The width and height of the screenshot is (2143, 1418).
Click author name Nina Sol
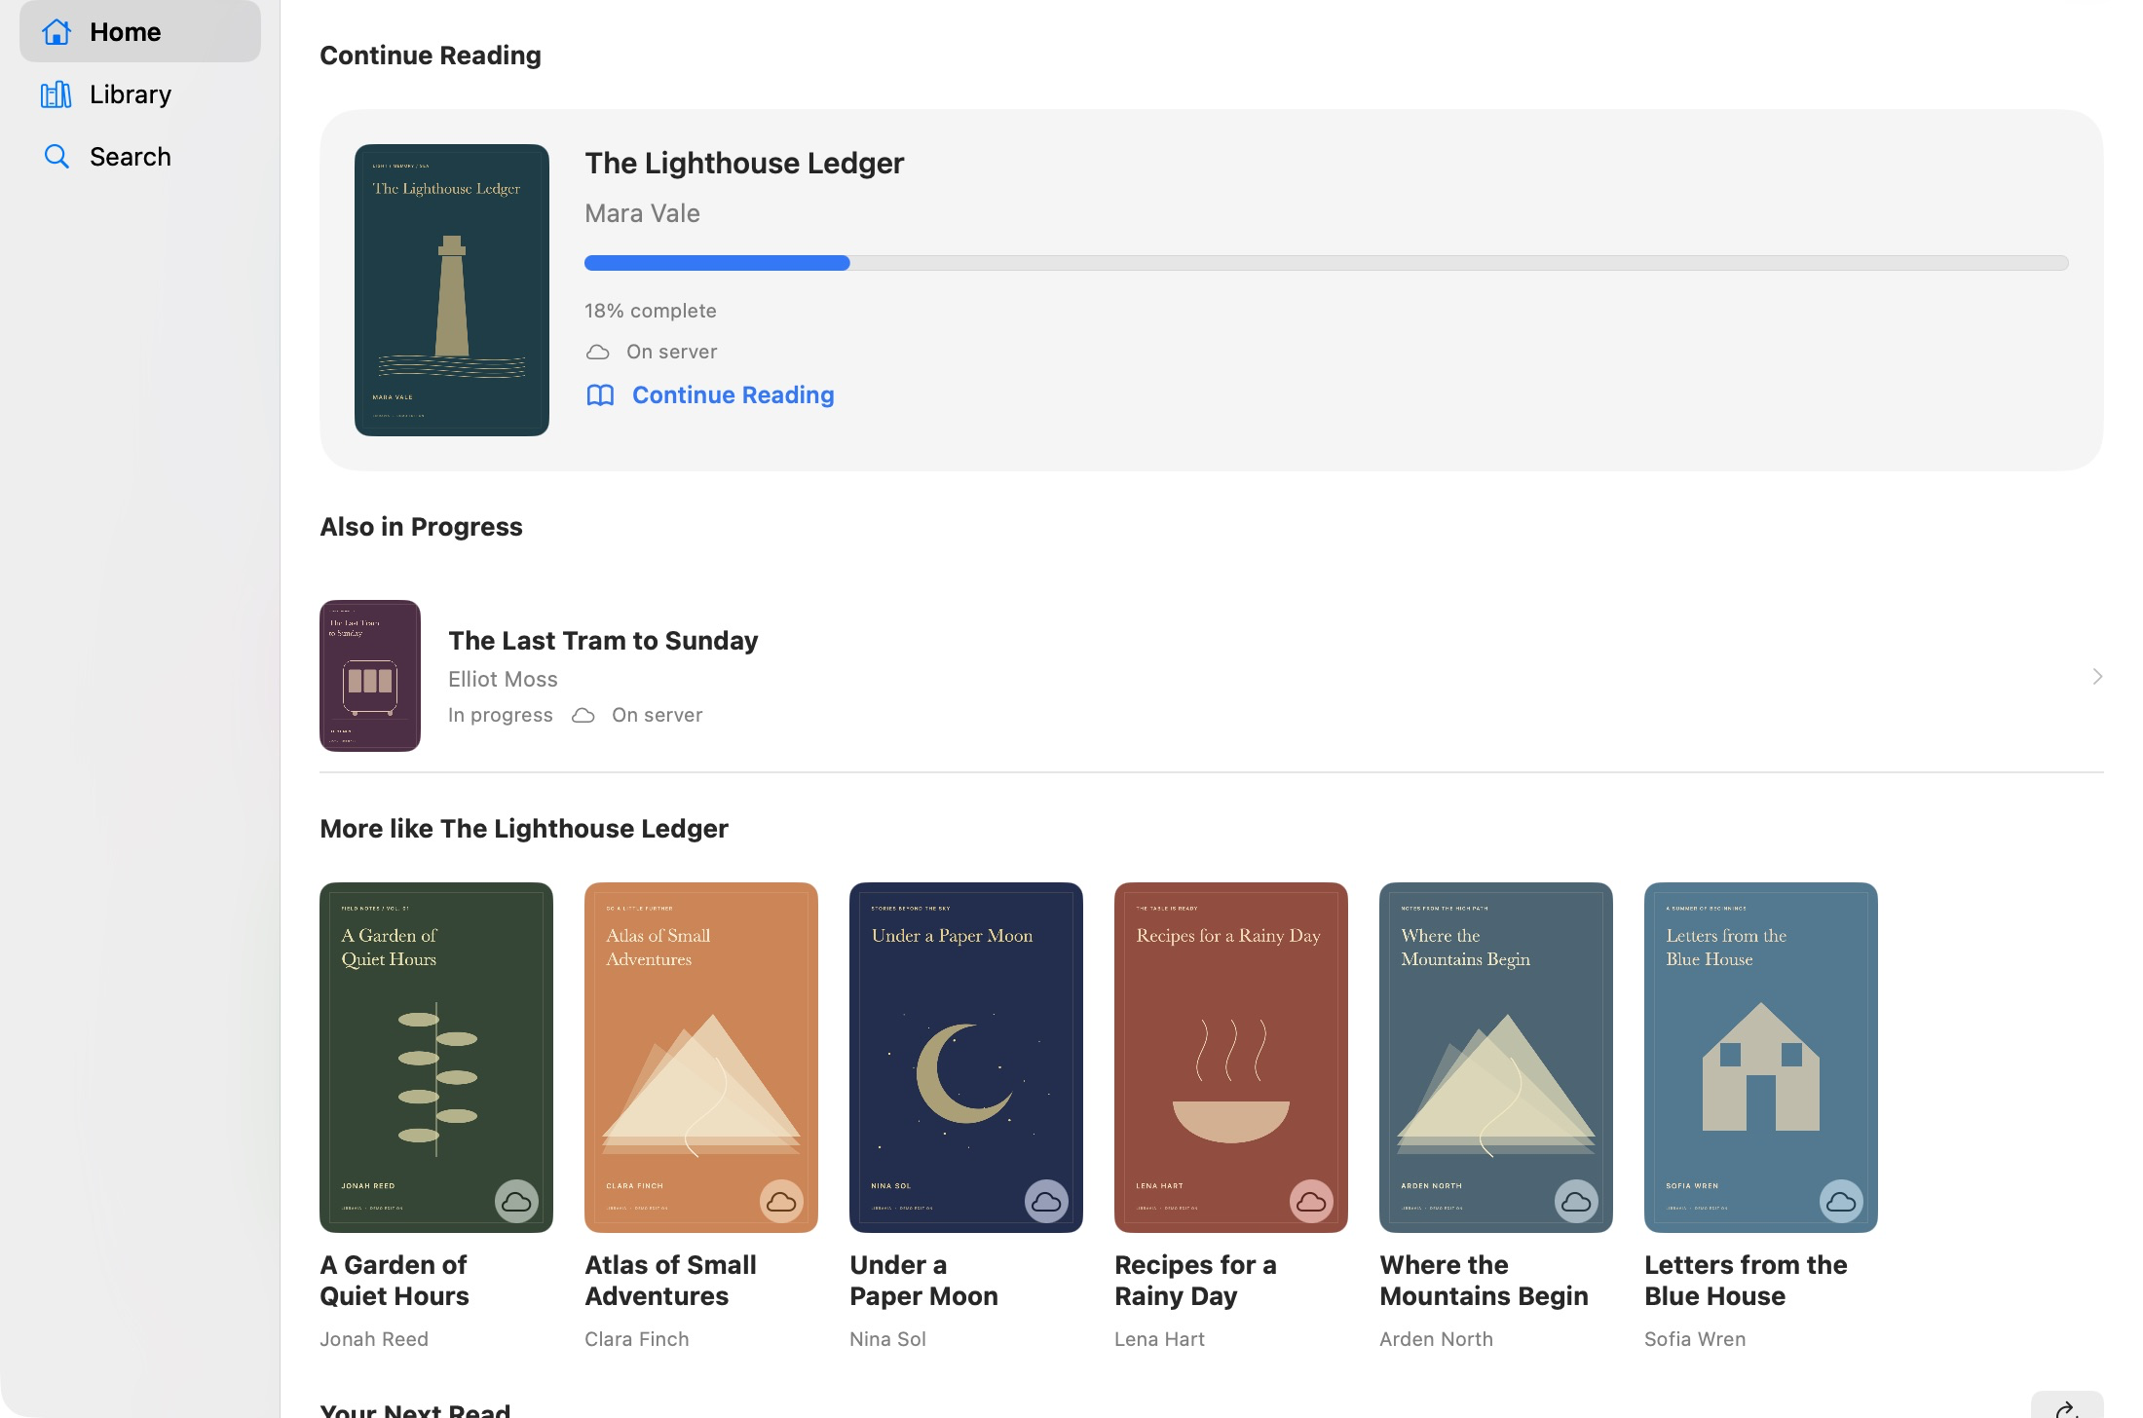887,1339
